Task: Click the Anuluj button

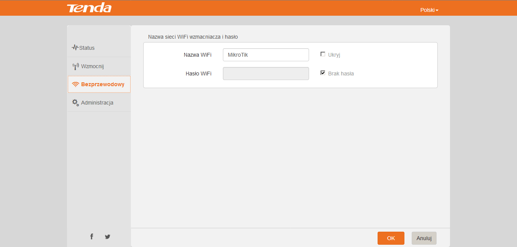Action: click(424, 238)
